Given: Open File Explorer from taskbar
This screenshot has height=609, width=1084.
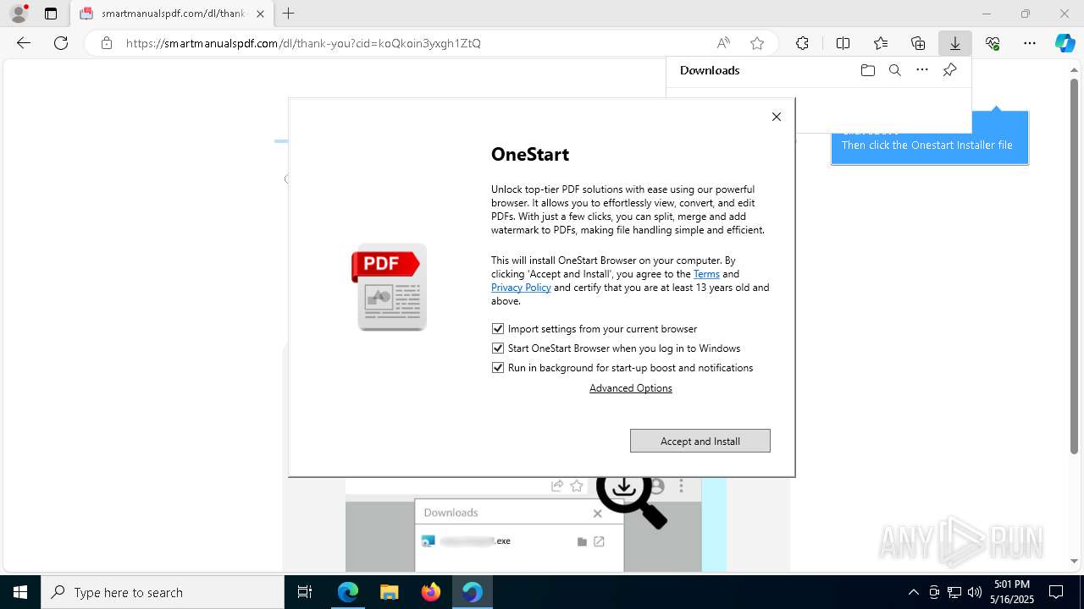Looking at the screenshot, I should point(389,592).
